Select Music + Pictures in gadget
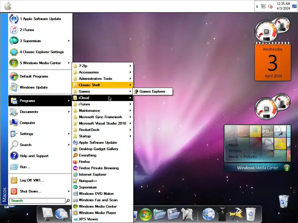Viewport: 298px width, 223px height. (x=243, y=157)
